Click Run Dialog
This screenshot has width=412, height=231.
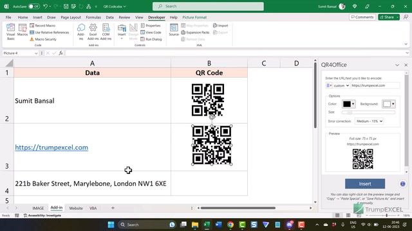tap(151, 39)
